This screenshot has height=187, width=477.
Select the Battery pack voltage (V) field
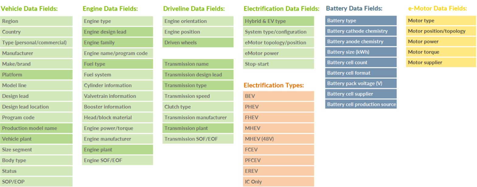click(x=361, y=83)
